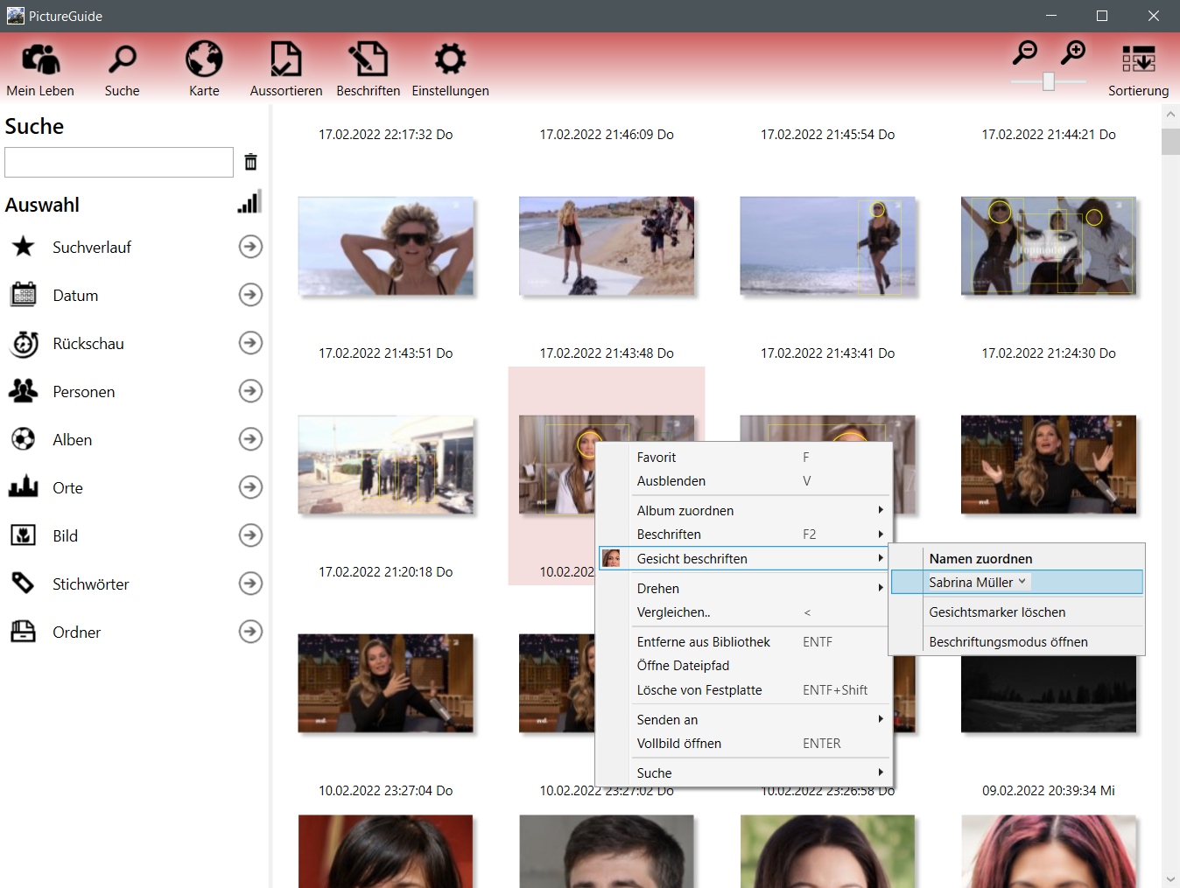Click the Suchverlauf star icon

24,247
